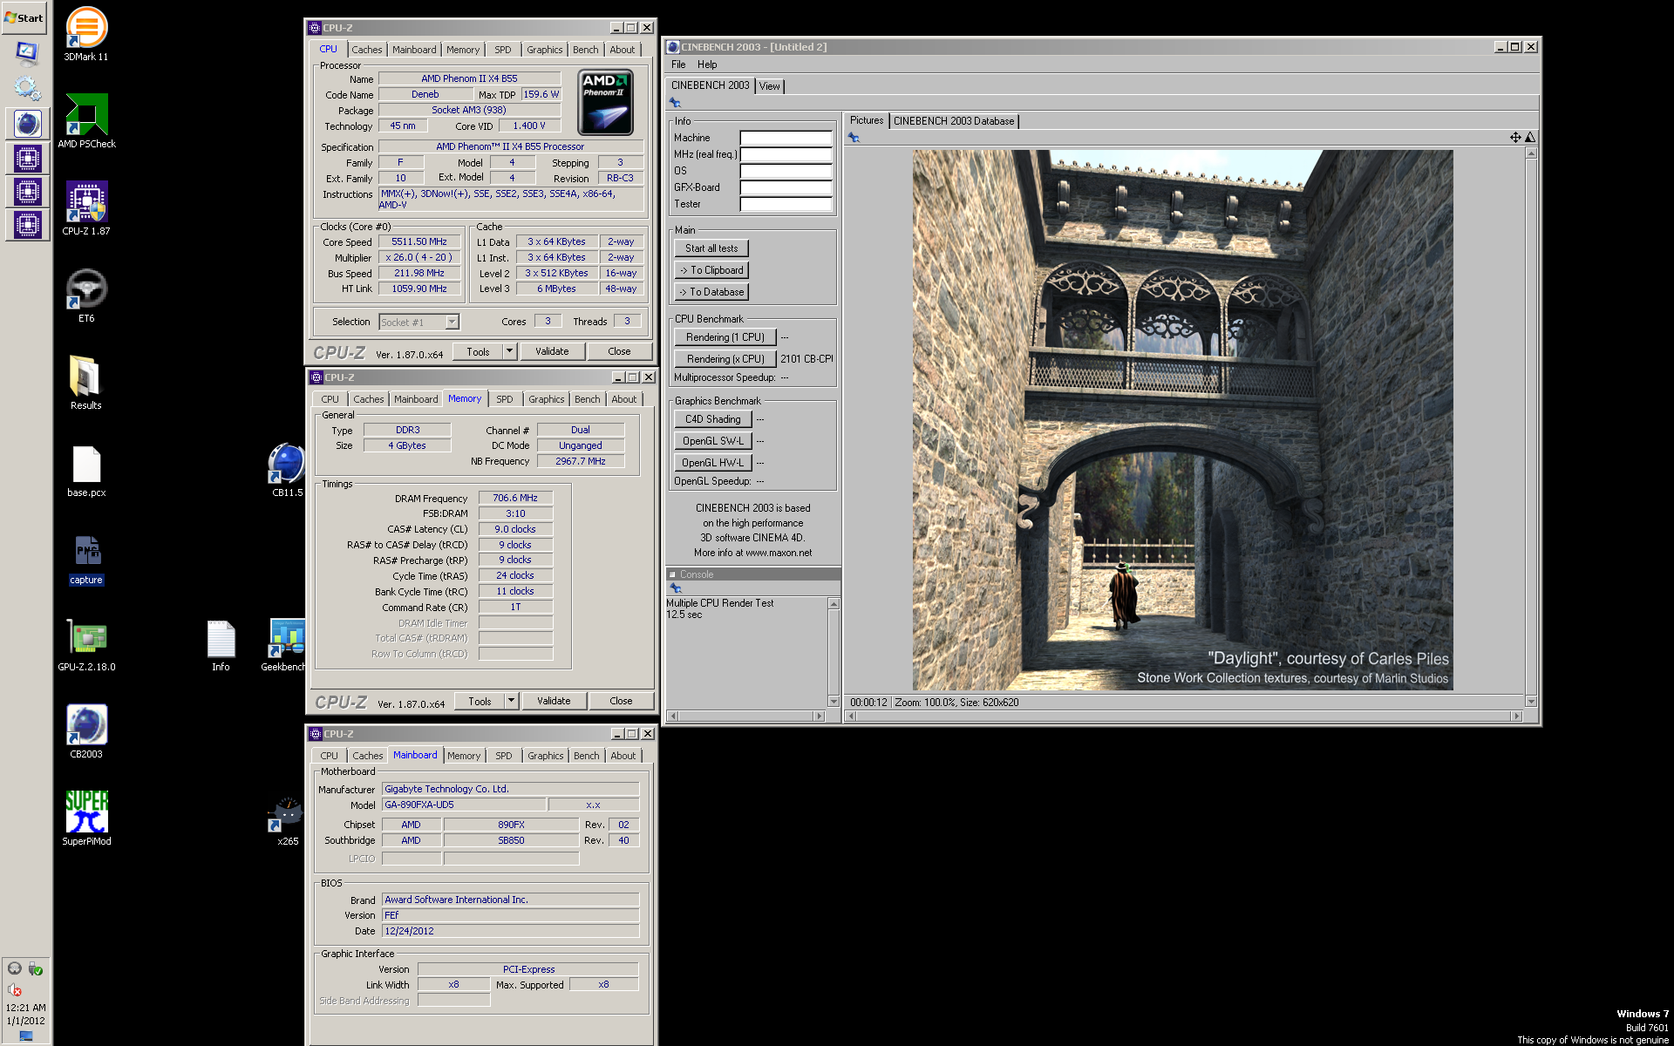The height and width of the screenshot is (1046, 1674).
Task: Run the Rendering (x CPU) benchmark
Action: [x=725, y=359]
